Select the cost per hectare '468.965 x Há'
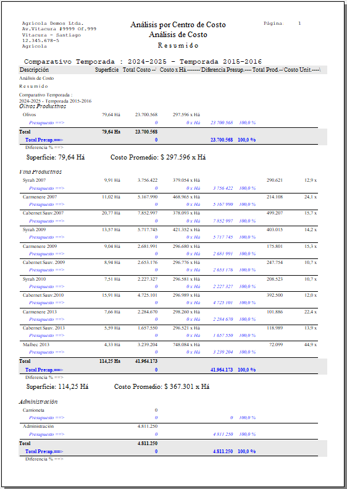Screen dimensions: 347x489 click(186, 197)
